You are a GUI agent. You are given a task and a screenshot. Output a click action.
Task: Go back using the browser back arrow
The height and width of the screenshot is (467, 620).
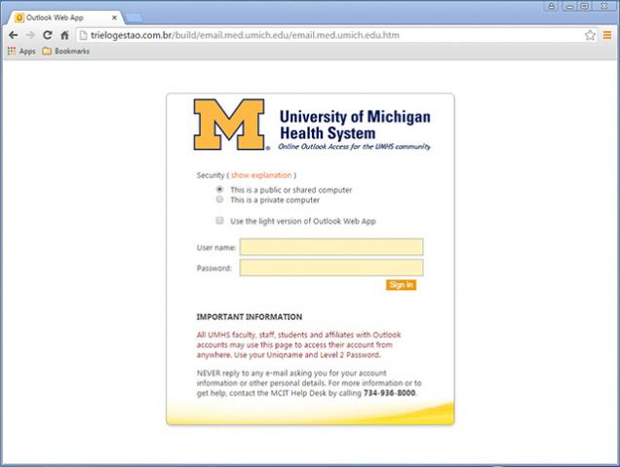[13, 35]
